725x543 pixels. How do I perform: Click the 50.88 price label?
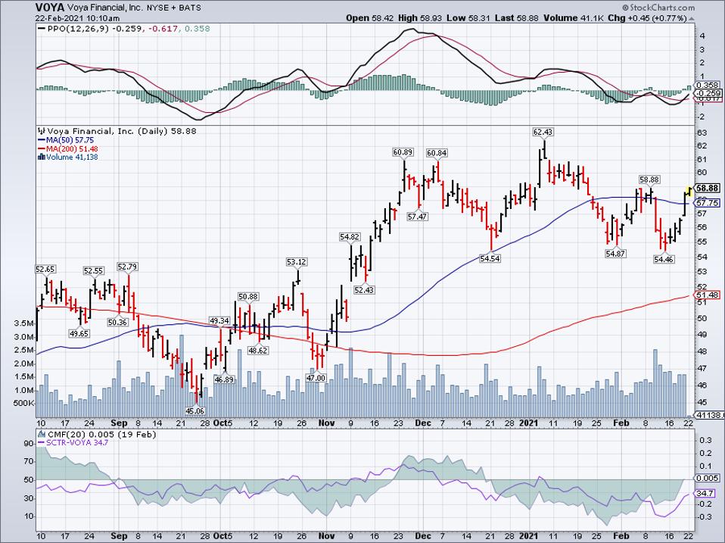point(248,296)
